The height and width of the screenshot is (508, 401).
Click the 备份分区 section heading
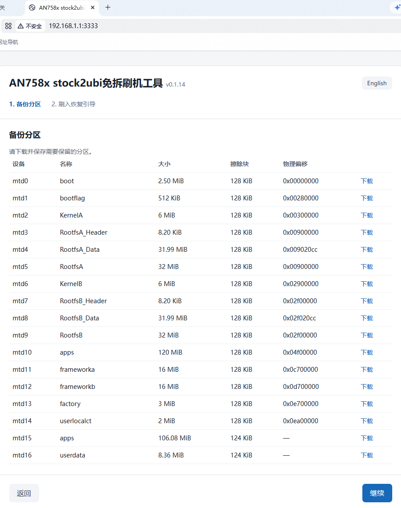point(25,135)
